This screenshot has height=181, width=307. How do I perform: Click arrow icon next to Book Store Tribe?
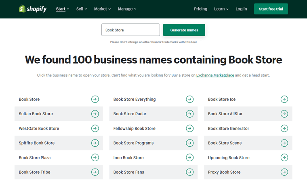click(95, 172)
